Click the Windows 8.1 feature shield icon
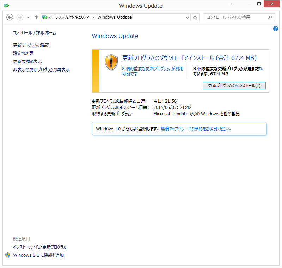282x268 pixels. point(8,255)
